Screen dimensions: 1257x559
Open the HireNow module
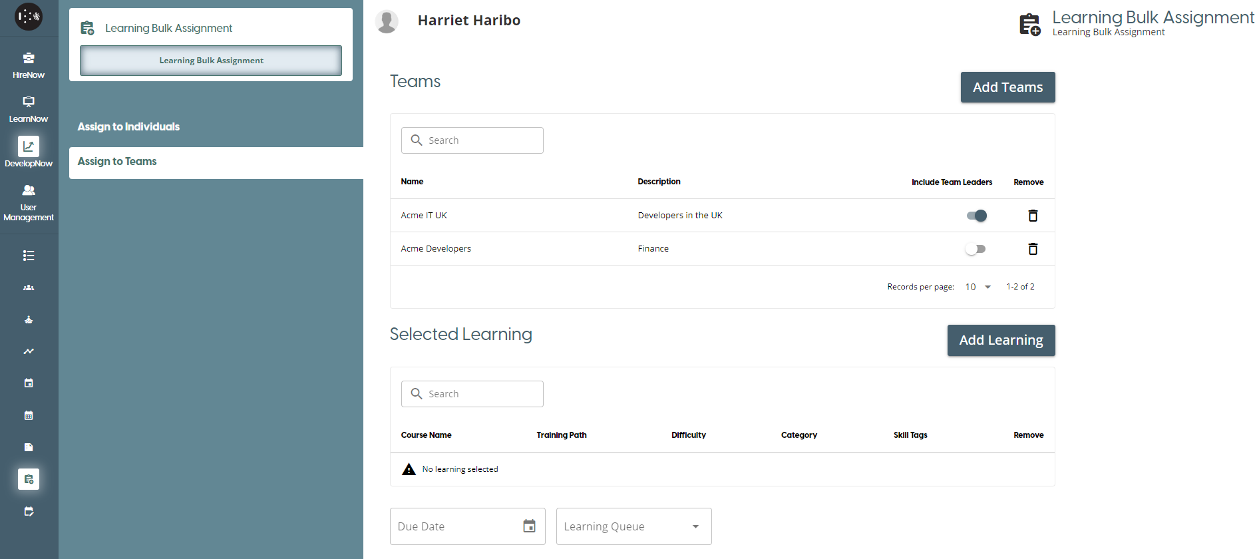29,65
